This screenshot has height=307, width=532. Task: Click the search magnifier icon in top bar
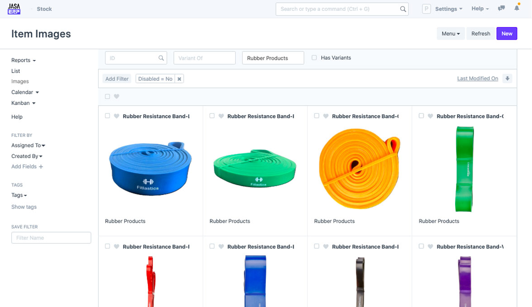tap(403, 9)
